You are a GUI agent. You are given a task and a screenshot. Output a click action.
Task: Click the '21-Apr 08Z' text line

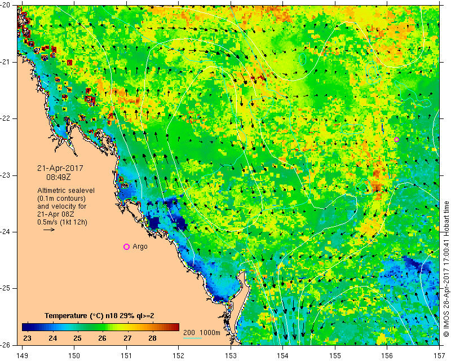tap(55, 214)
